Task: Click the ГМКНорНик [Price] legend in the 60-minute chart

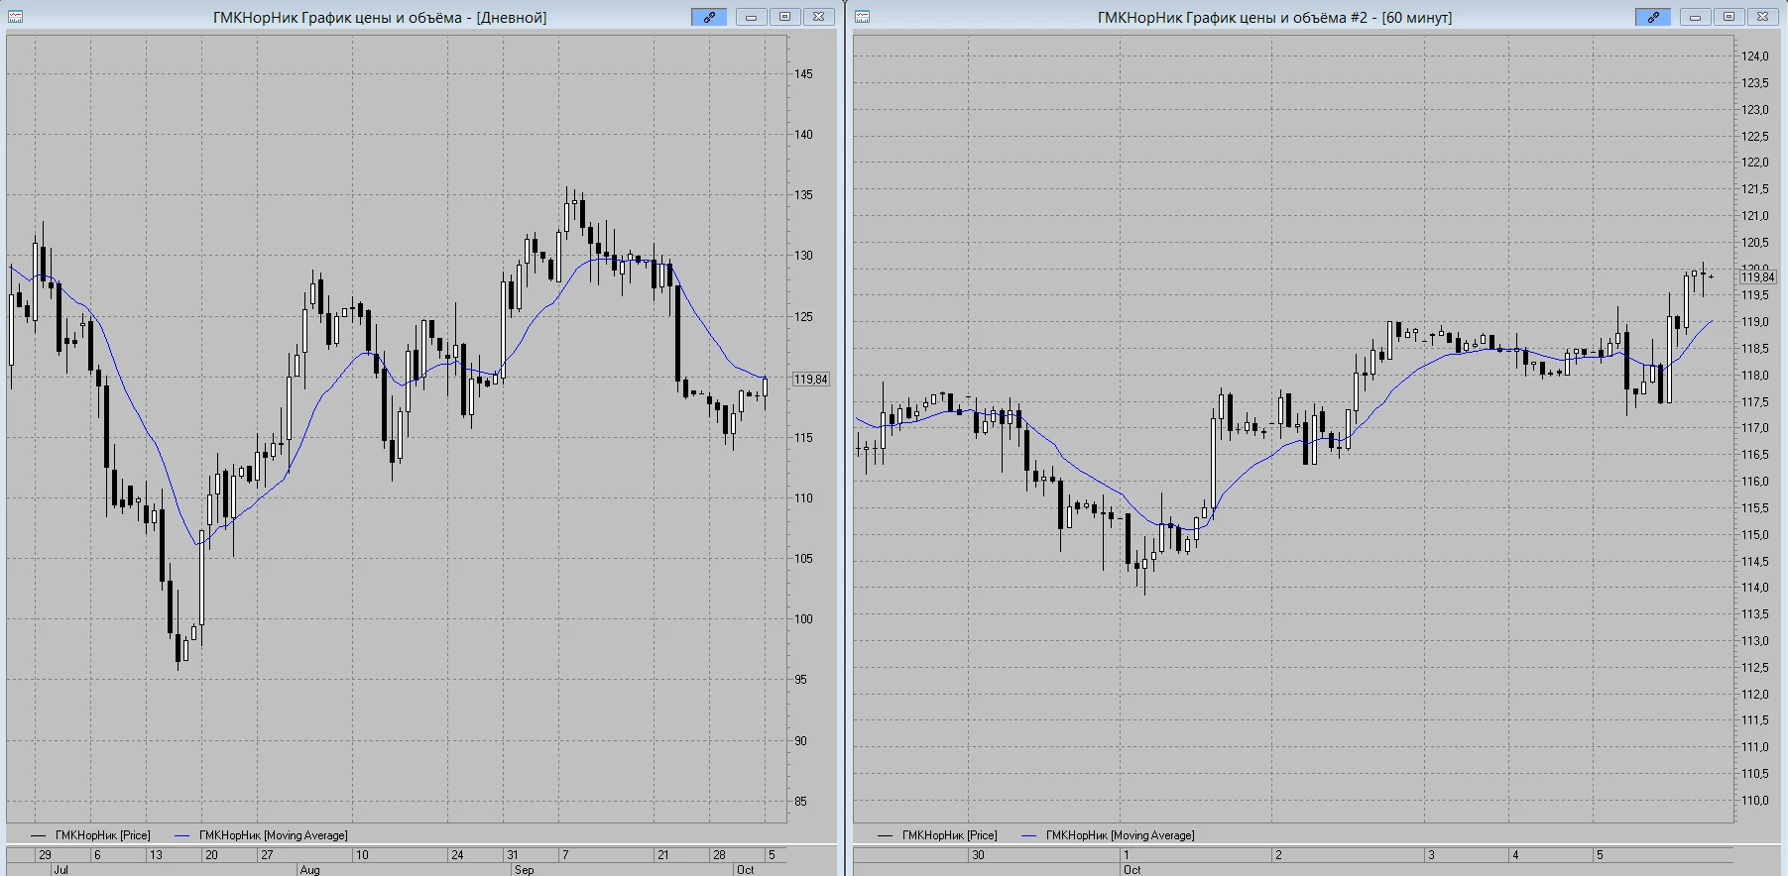Action: (938, 835)
